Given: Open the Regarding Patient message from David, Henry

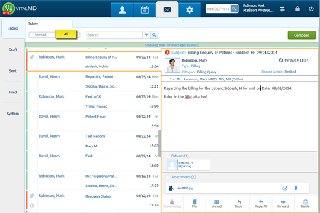Looking at the screenshot, I should click(94, 81).
